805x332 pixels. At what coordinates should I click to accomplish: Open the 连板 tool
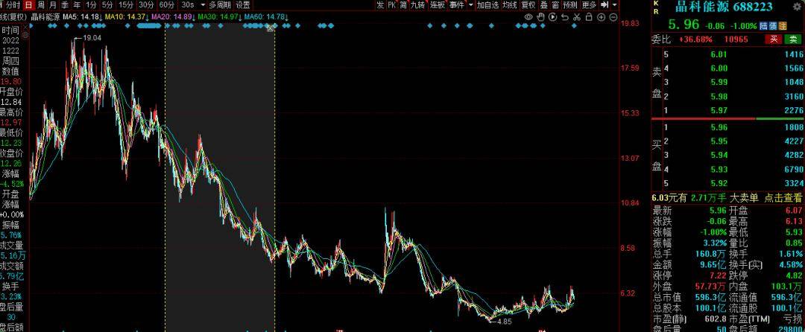click(x=438, y=5)
